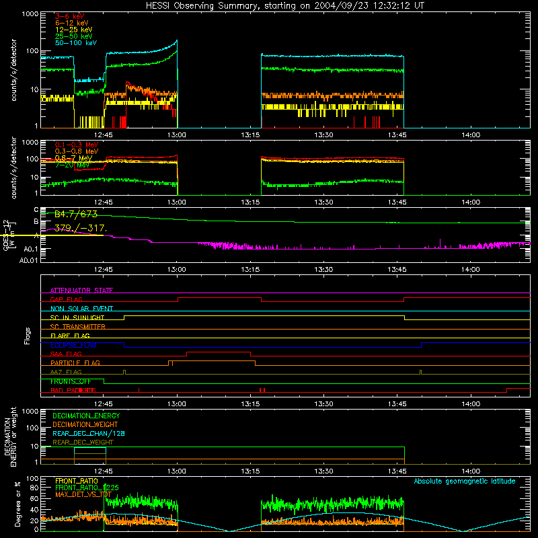The height and width of the screenshot is (538, 538).
Task: Click the 0.3-0.8 MeV legend label
Action: (x=77, y=151)
